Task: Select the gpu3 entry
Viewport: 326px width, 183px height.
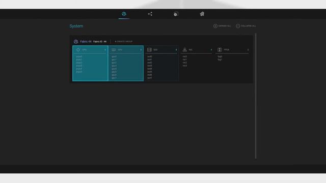Action: 114,66
